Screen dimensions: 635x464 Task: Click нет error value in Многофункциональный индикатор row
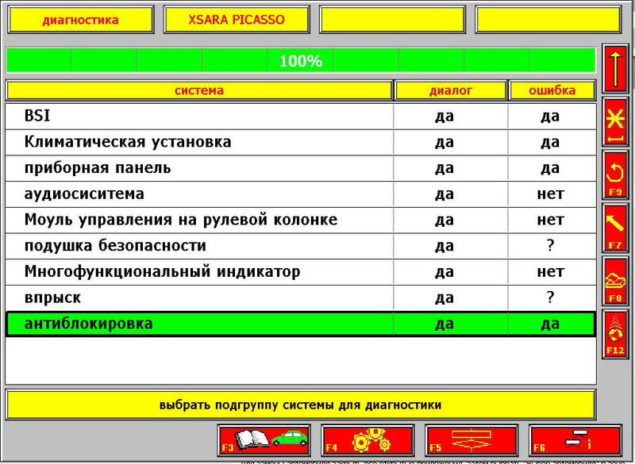(550, 272)
